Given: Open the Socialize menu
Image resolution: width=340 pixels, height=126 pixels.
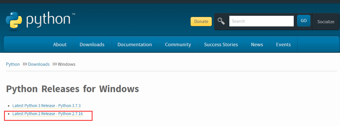Looking at the screenshot, I should (x=326, y=22).
